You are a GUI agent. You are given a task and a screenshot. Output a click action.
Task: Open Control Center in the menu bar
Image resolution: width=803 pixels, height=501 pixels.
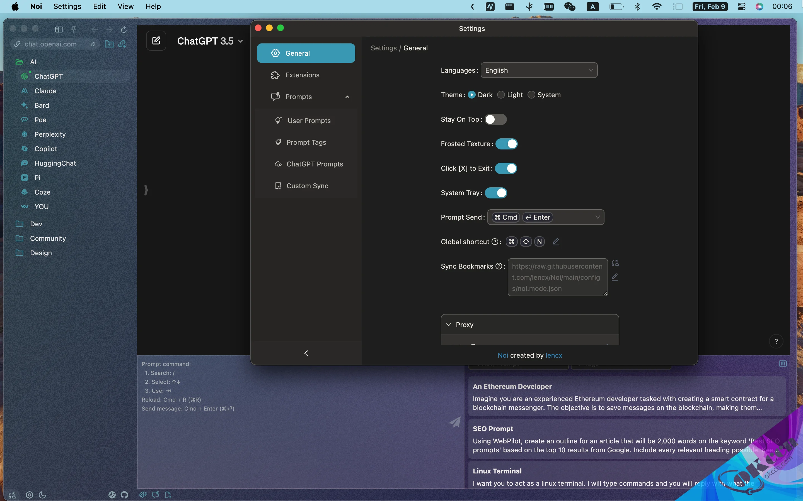click(742, 7)
